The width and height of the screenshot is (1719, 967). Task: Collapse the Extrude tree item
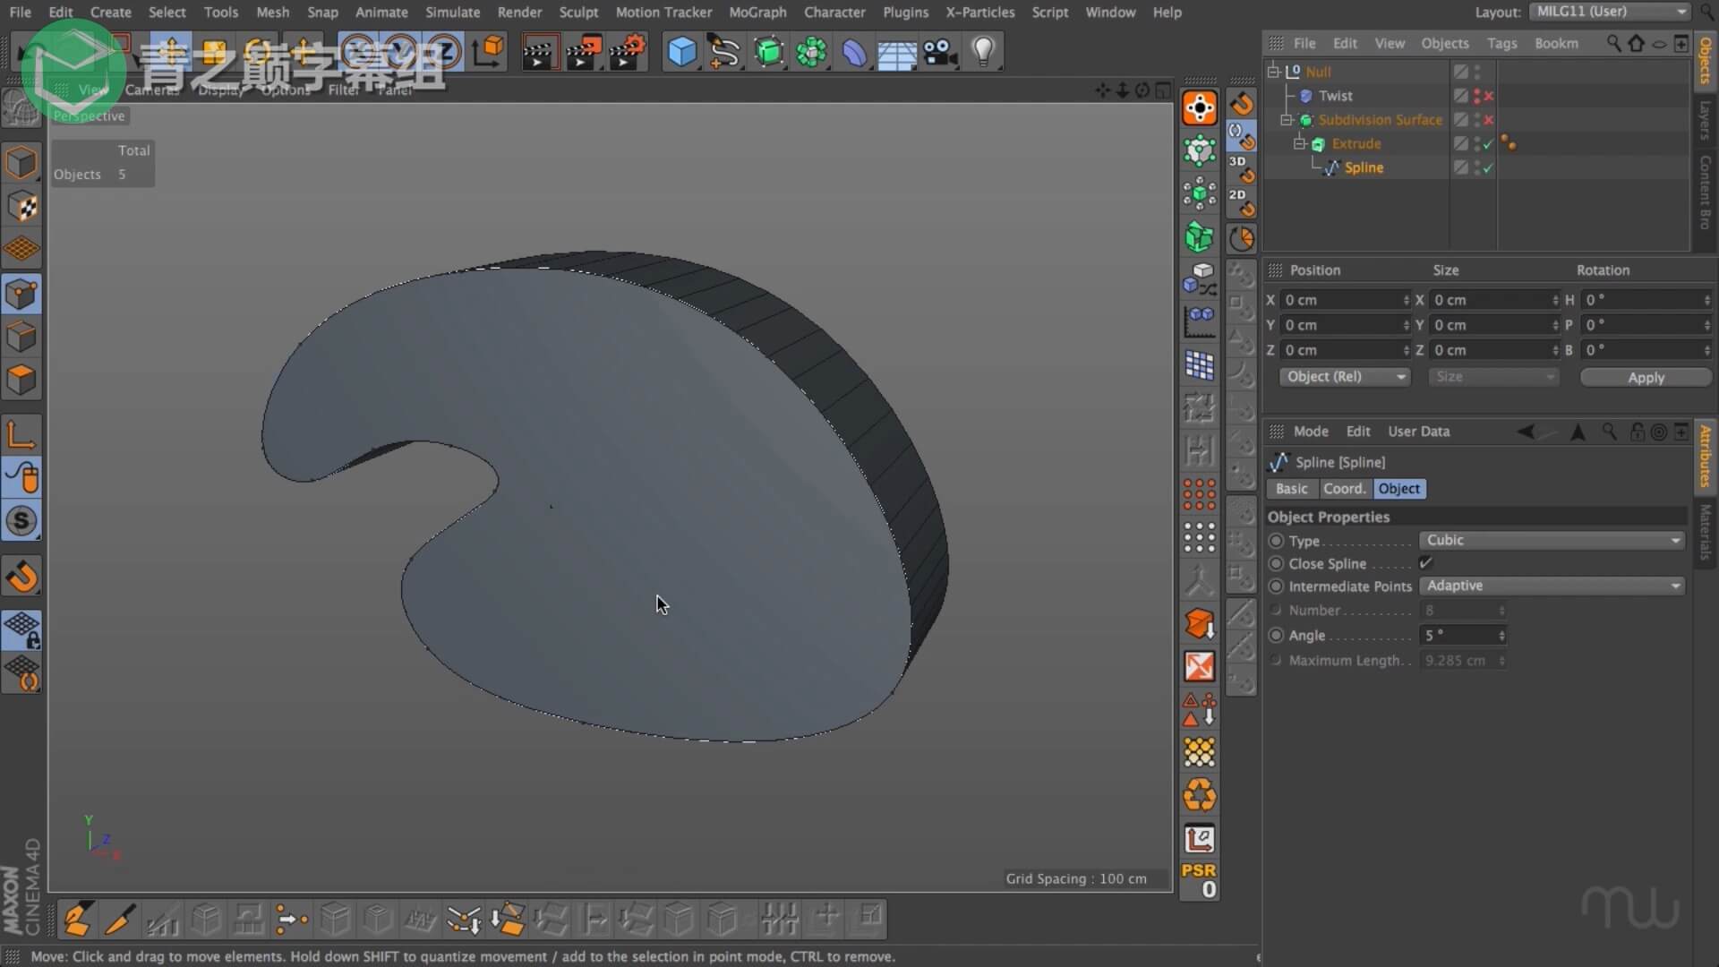click(1299, 143)
